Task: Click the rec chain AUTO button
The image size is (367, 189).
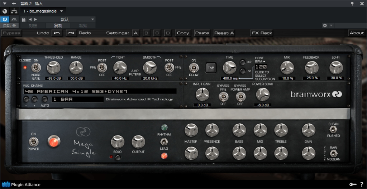Action: pyautogui.click(x=45, y=99)
